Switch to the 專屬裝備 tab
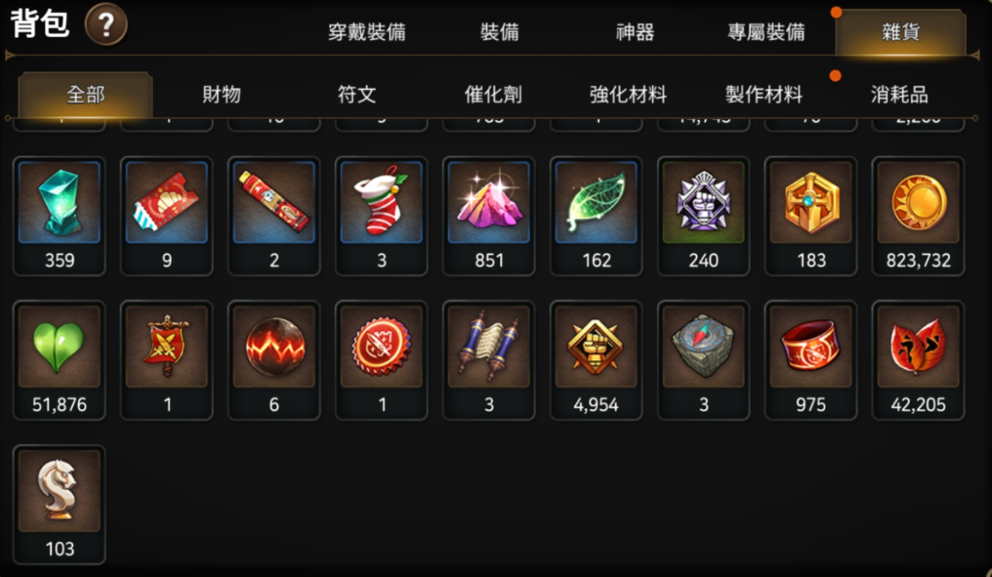The width and height of the screenshot is (992, 577). point(766,33)
